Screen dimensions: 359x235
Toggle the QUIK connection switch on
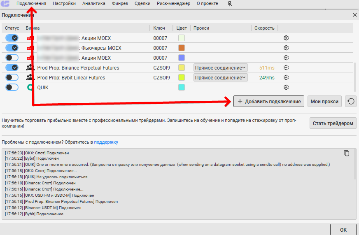12,87
